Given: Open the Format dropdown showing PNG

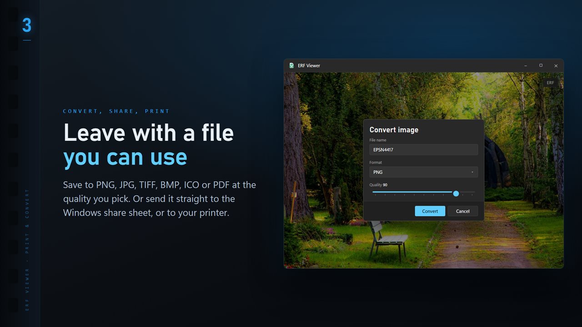Looking at the screenshot, I should 423,172.
